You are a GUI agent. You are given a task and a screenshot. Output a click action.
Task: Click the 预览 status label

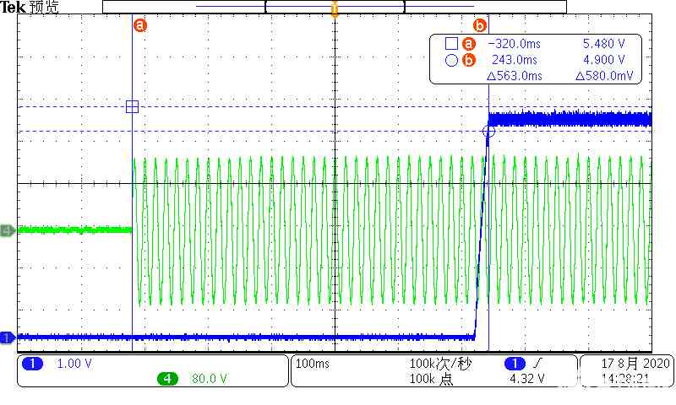click(x=45, y=8)
